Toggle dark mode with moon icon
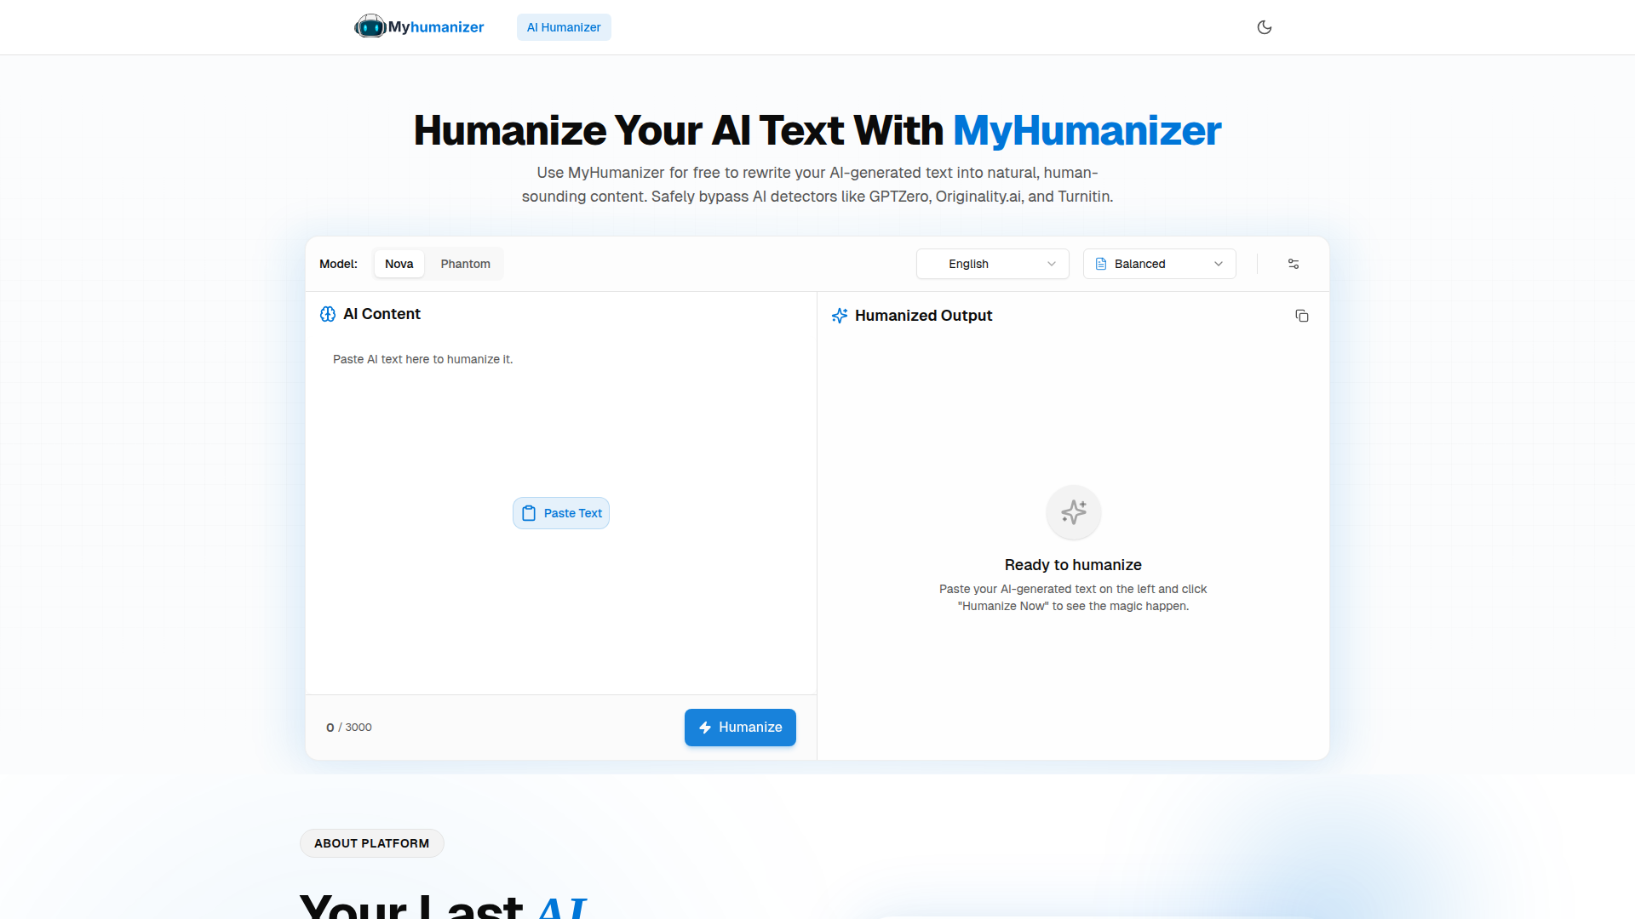 click(1264, 27)
